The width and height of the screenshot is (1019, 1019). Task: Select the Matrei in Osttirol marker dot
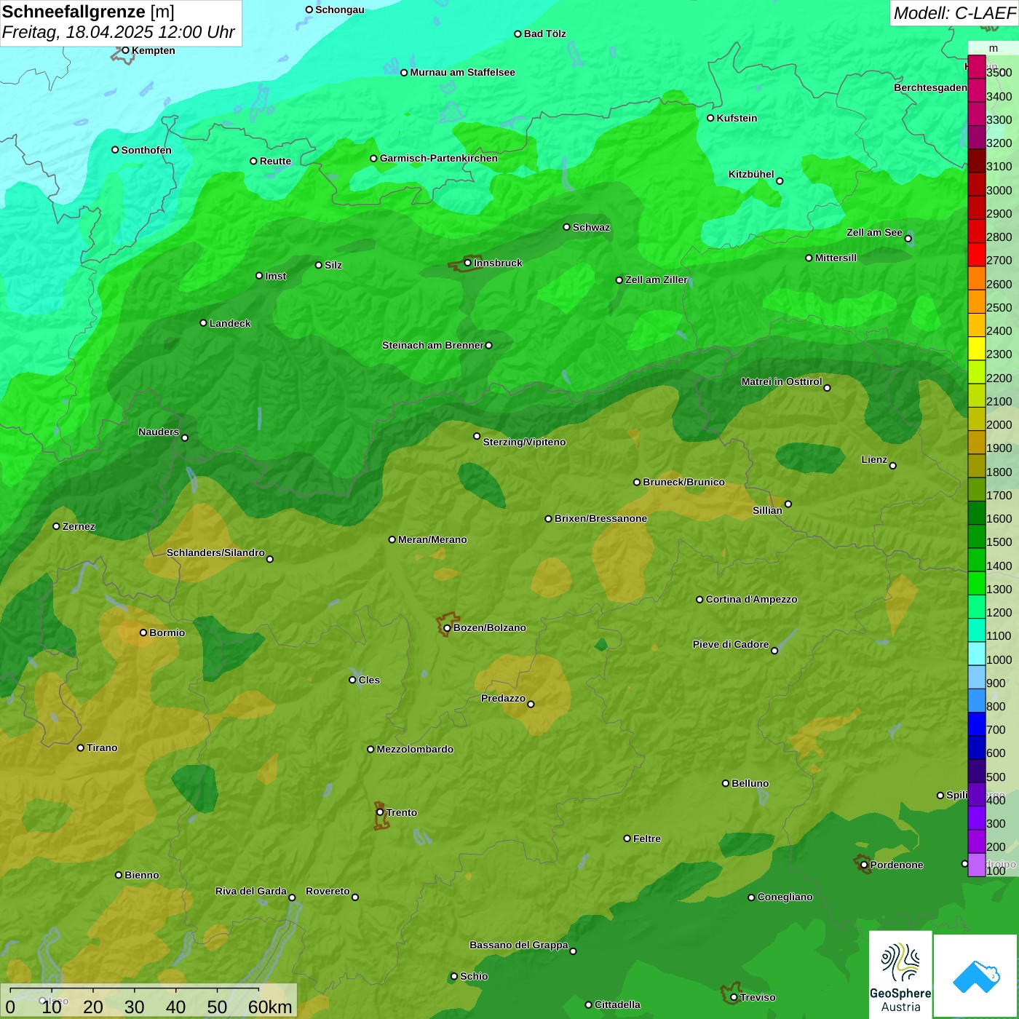827,388
